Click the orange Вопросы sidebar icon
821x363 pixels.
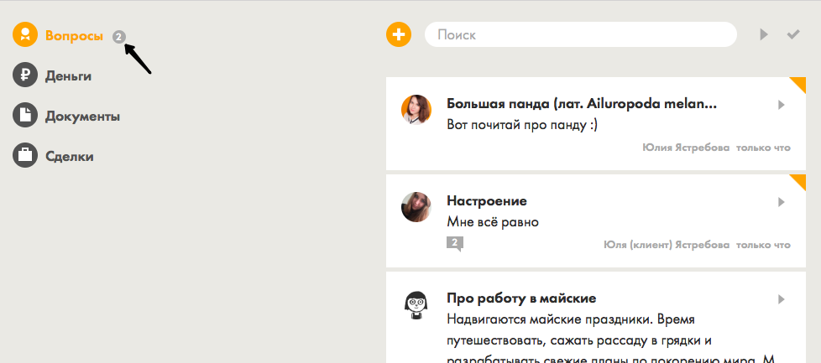click(x=25, y=35)
